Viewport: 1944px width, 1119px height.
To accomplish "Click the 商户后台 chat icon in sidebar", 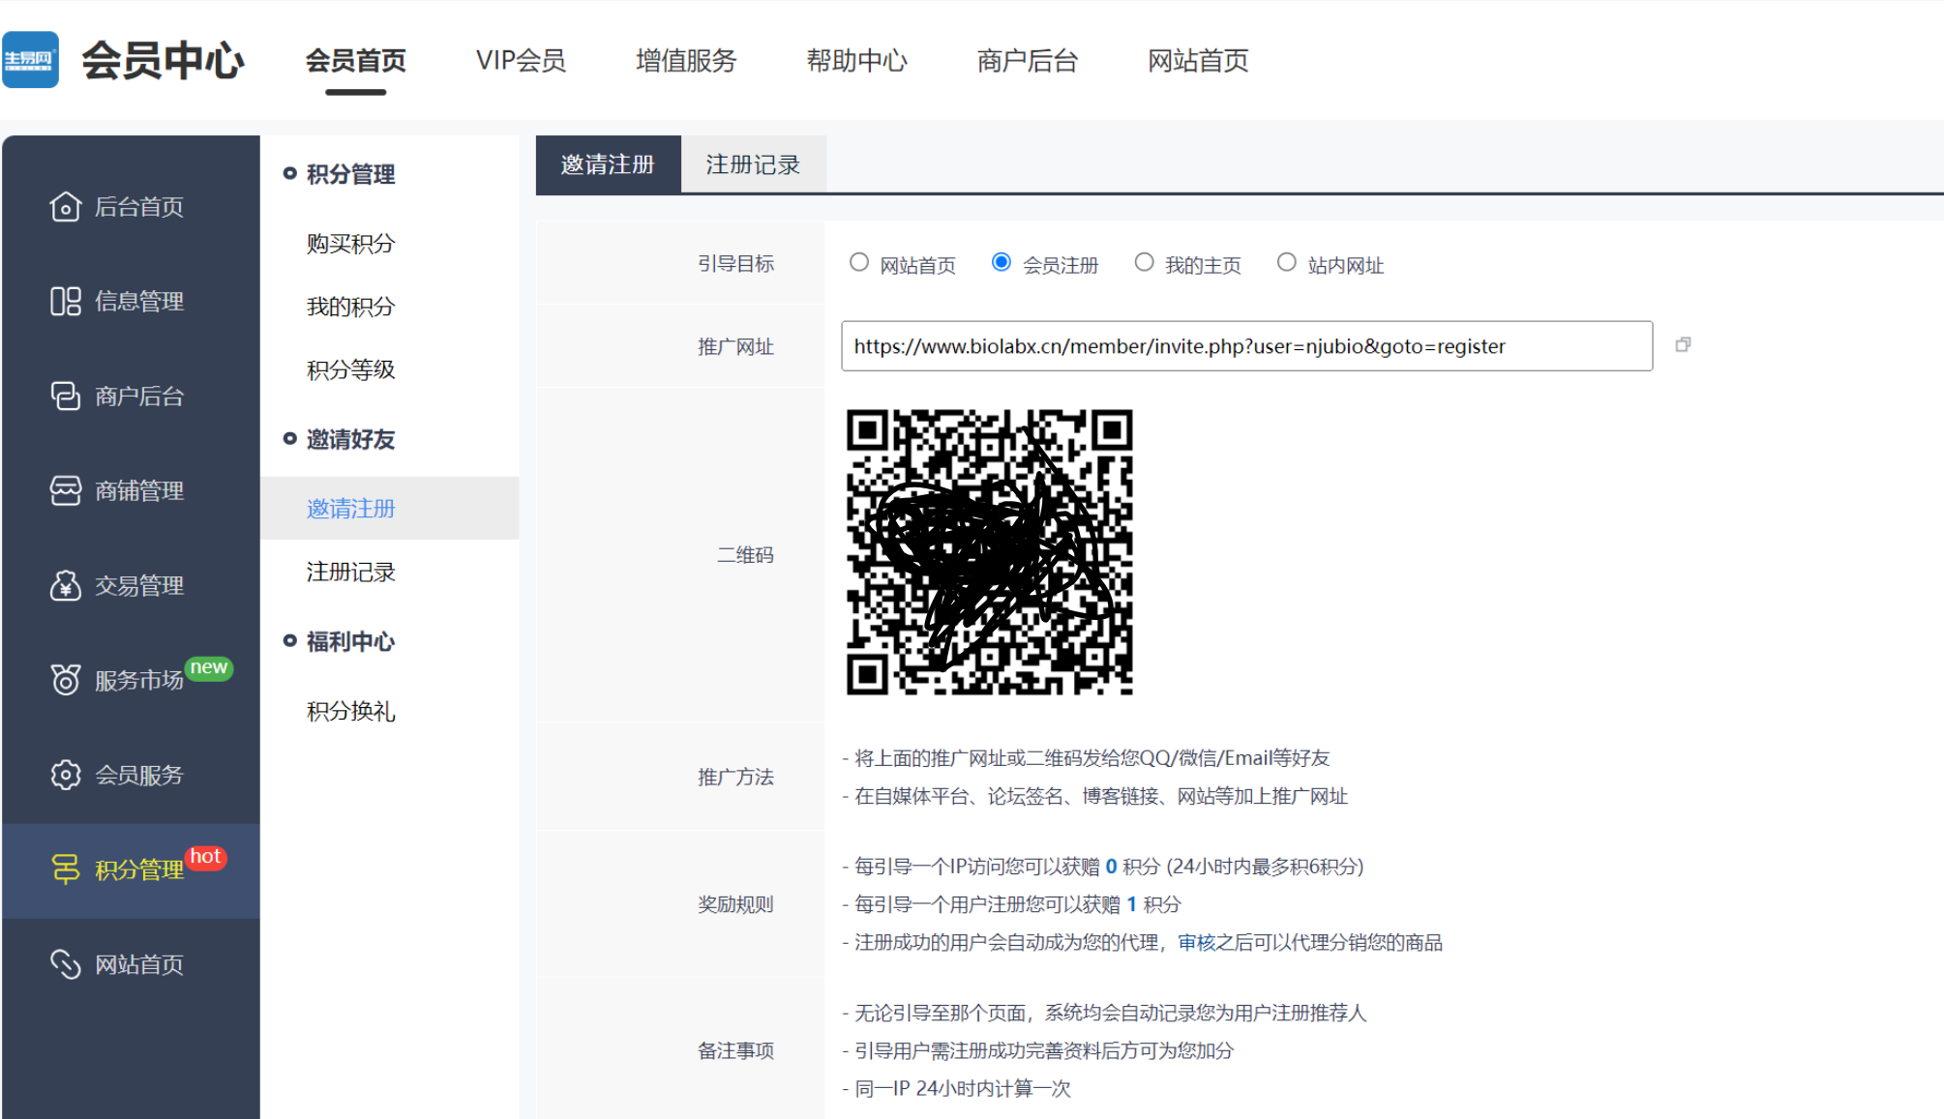I will [x=65, y=396].
